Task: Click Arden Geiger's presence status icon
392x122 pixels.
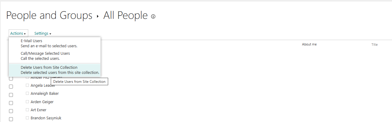Action: (x=27, y=102)
